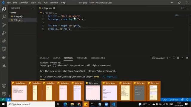191x107 pixels.
Task: Select the 2 Regex.js editor tab
Action: click(47, 8)
